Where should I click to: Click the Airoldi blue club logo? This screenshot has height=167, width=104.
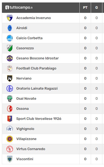point(10,28)
